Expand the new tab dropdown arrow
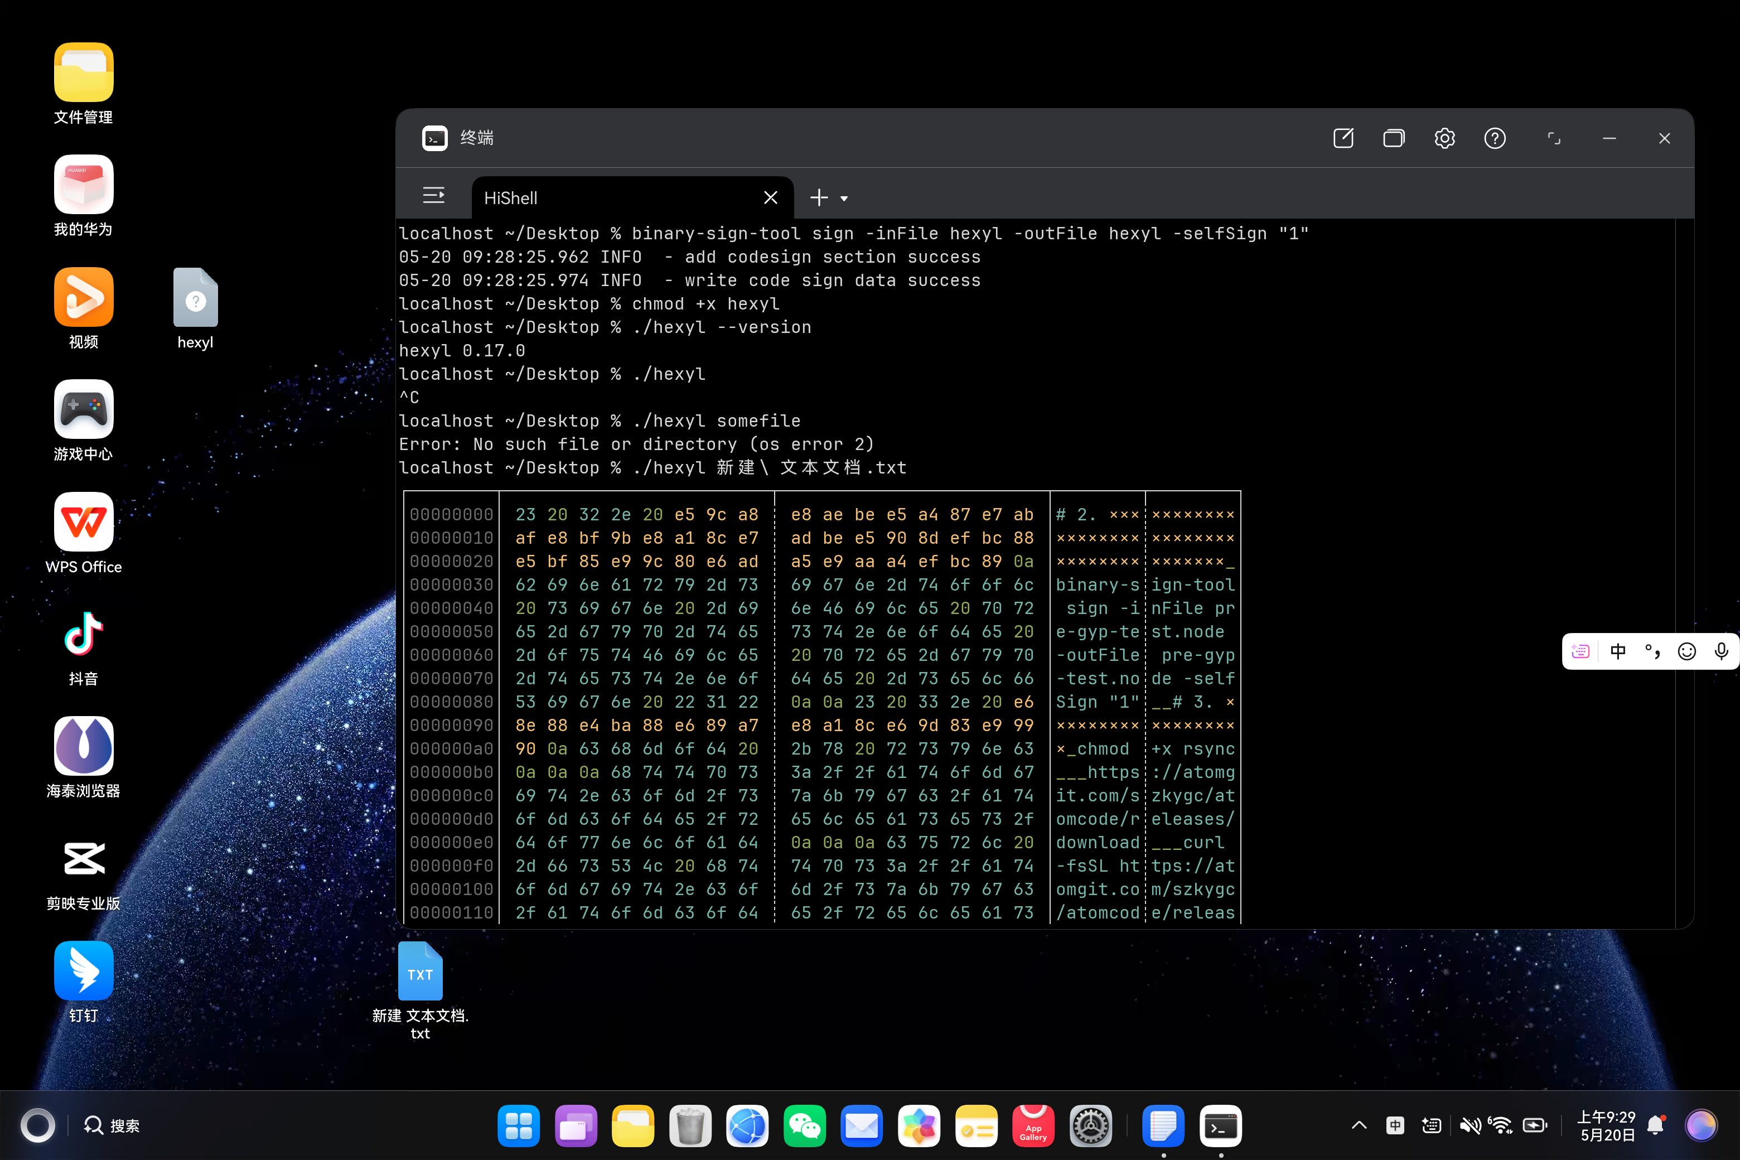The height and width of the screenshot is (1160, 1740). pos(844,199)
